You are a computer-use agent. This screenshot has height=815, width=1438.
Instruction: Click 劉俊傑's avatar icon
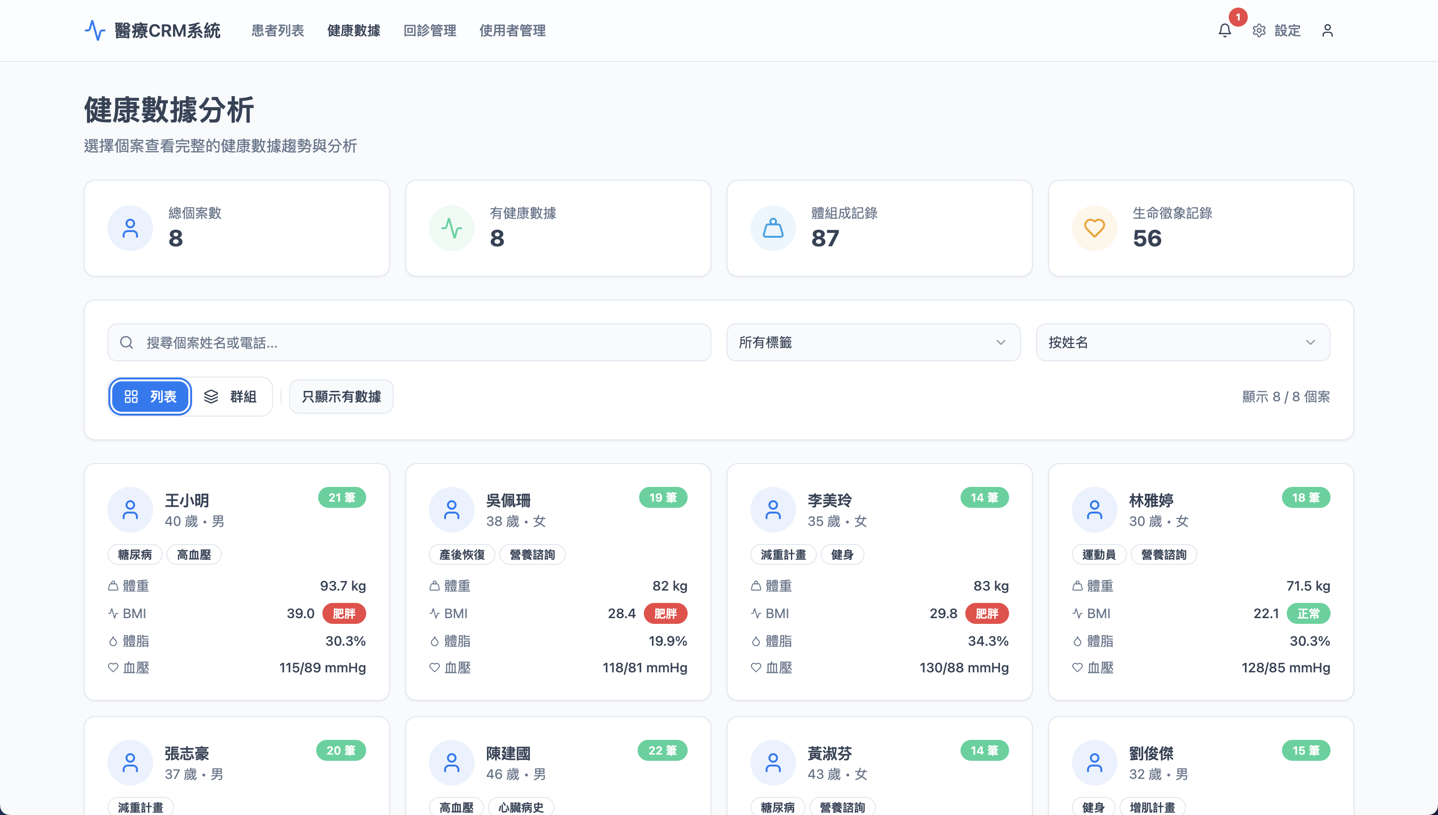click(x=1094, y=762)
